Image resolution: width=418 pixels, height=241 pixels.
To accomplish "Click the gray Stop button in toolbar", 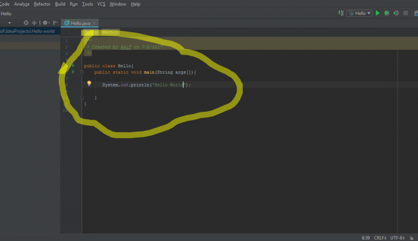I will (x=405, y=13).
